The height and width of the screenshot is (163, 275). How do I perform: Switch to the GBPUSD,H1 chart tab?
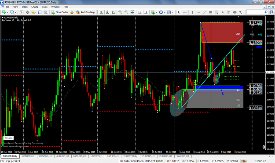(28, 156)
